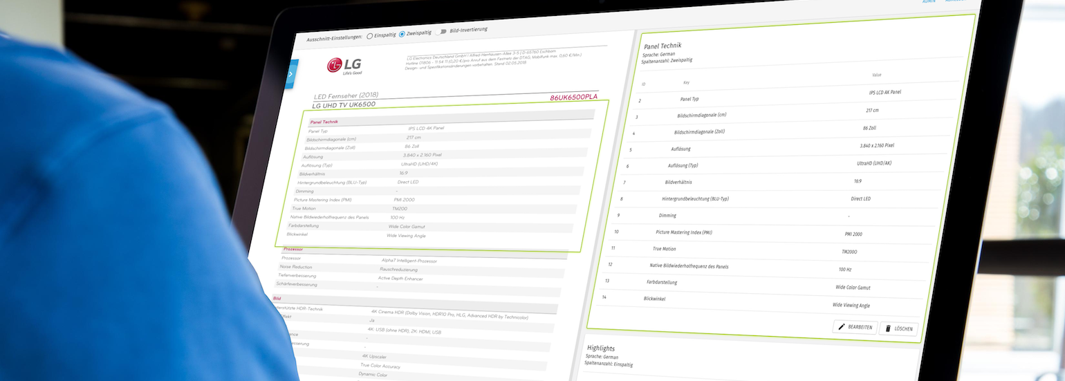Click 'Dimming' key in extracted table
Image resolution: width=1065 pixels, height=381 pixels.
[x=667, y=216]
